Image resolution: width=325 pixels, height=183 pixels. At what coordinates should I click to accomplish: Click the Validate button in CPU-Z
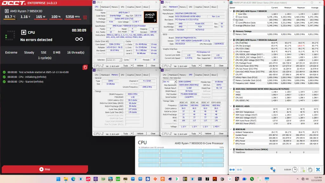coord(141,65)
